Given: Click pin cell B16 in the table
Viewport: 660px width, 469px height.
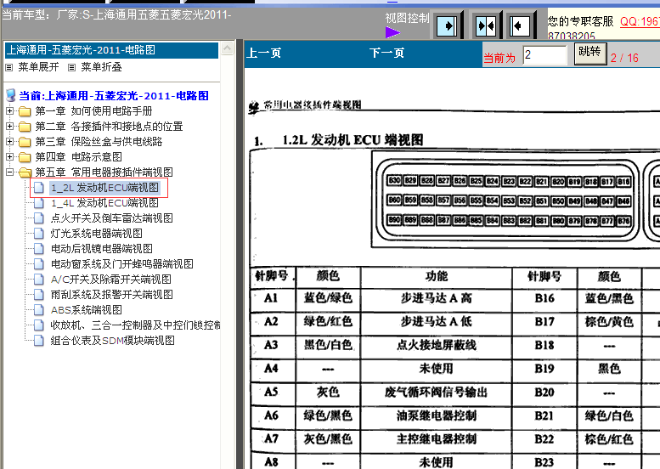Looking at the screenshot, I should click(544, 298).
